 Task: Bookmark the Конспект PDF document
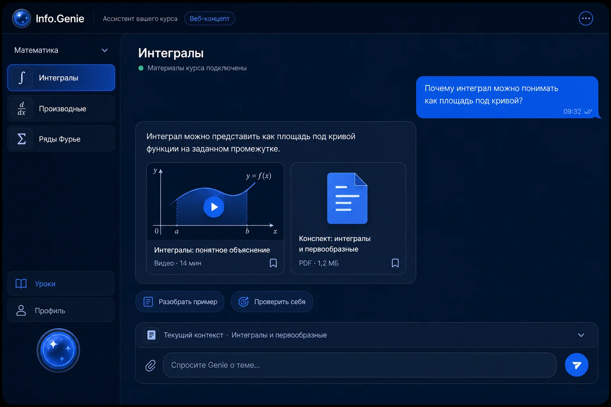tap(395, 263)
